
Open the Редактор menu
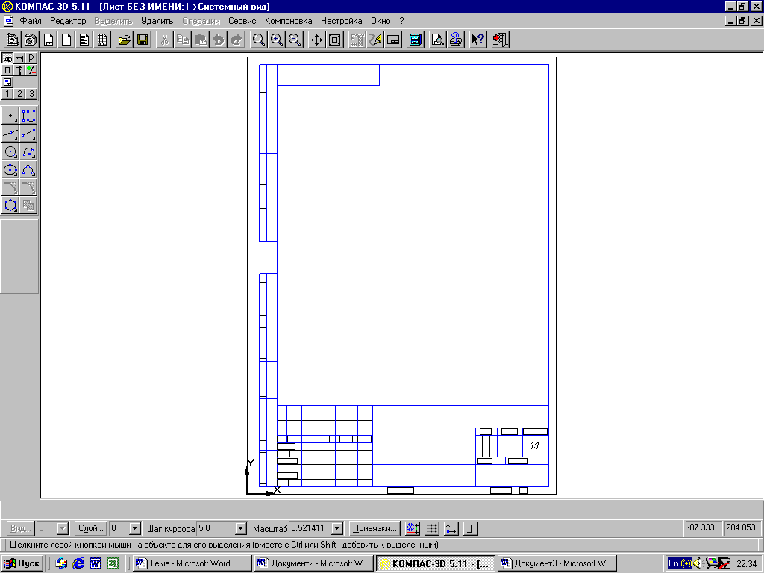68,21
